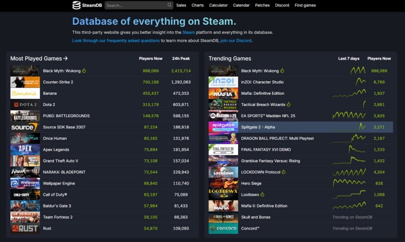Click the flame icon beside LOCKDOWN Protocol

(x=283, y=172)
